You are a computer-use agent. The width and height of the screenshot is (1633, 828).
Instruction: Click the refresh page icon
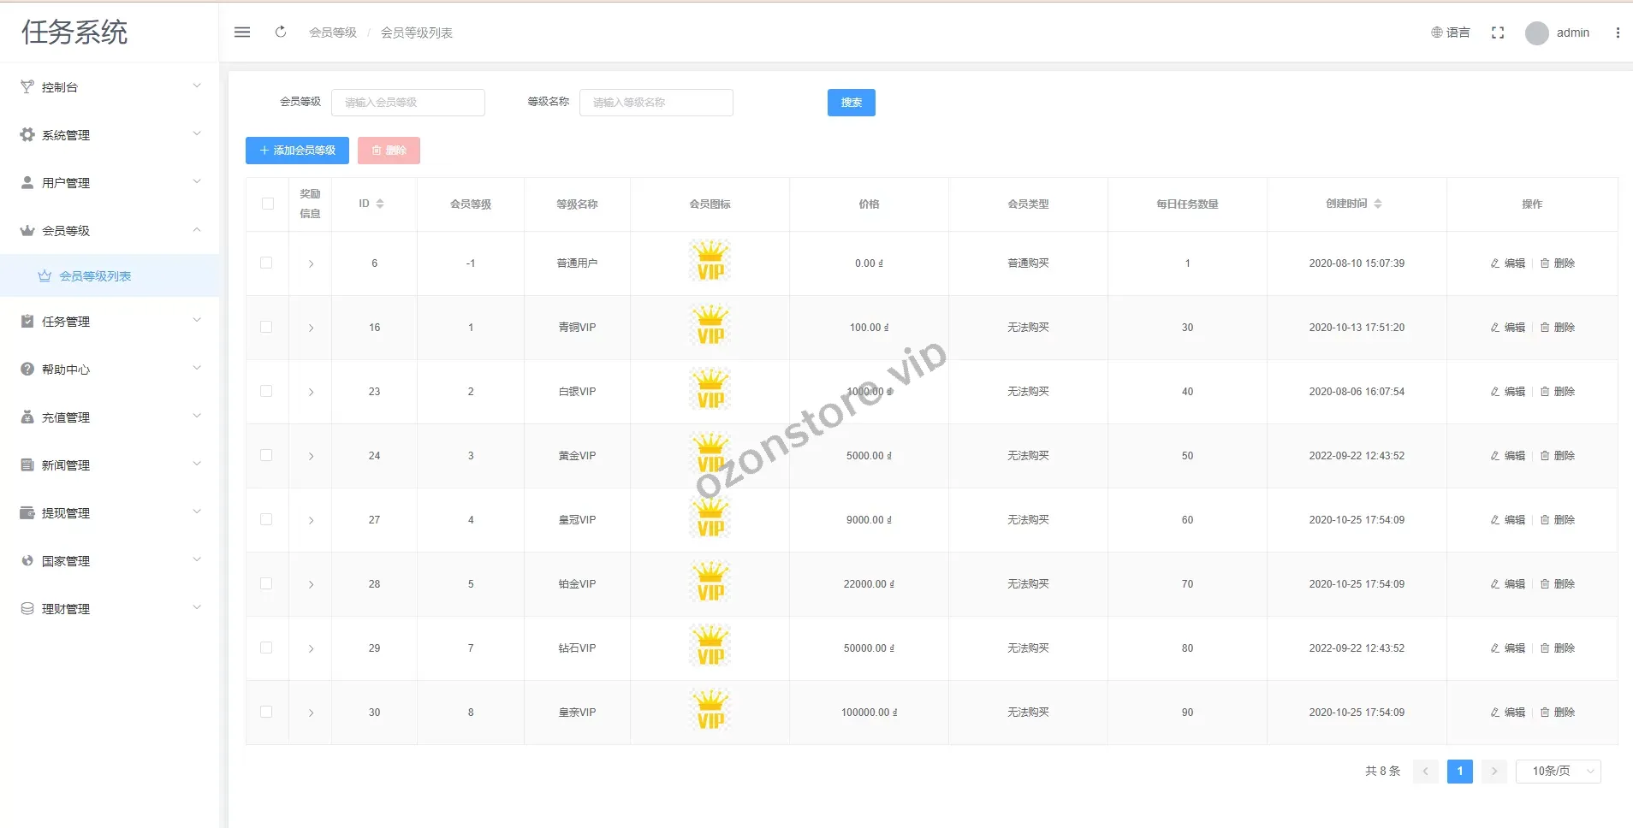point(281,33)
